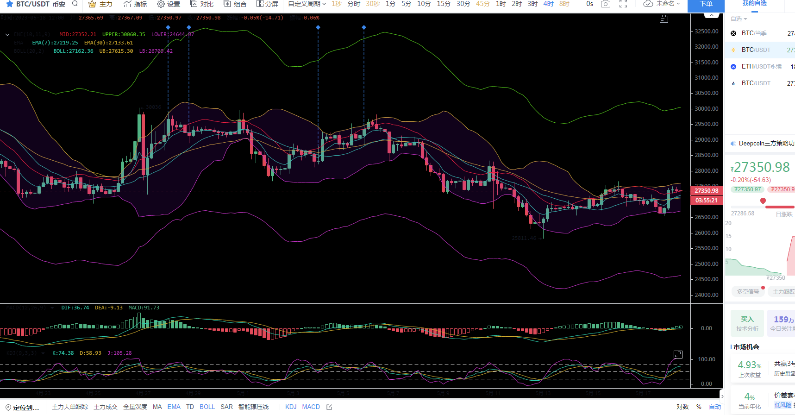
Task: Select ETH/USDT永续 in the watchlist
Action: tap(761, 67)
